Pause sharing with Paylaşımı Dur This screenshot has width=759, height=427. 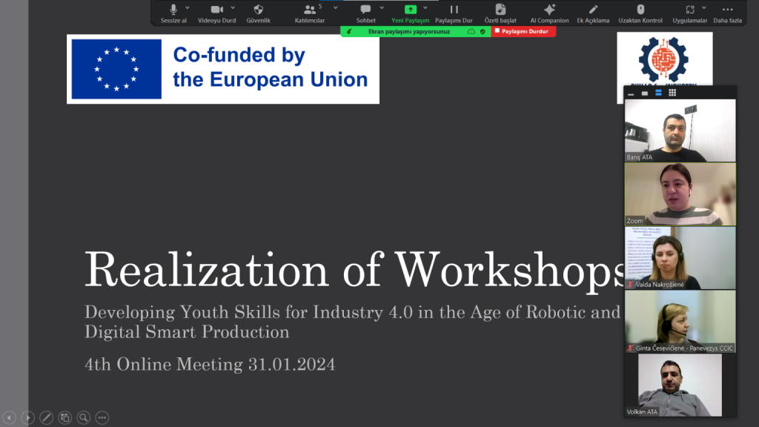coord(454,10)
